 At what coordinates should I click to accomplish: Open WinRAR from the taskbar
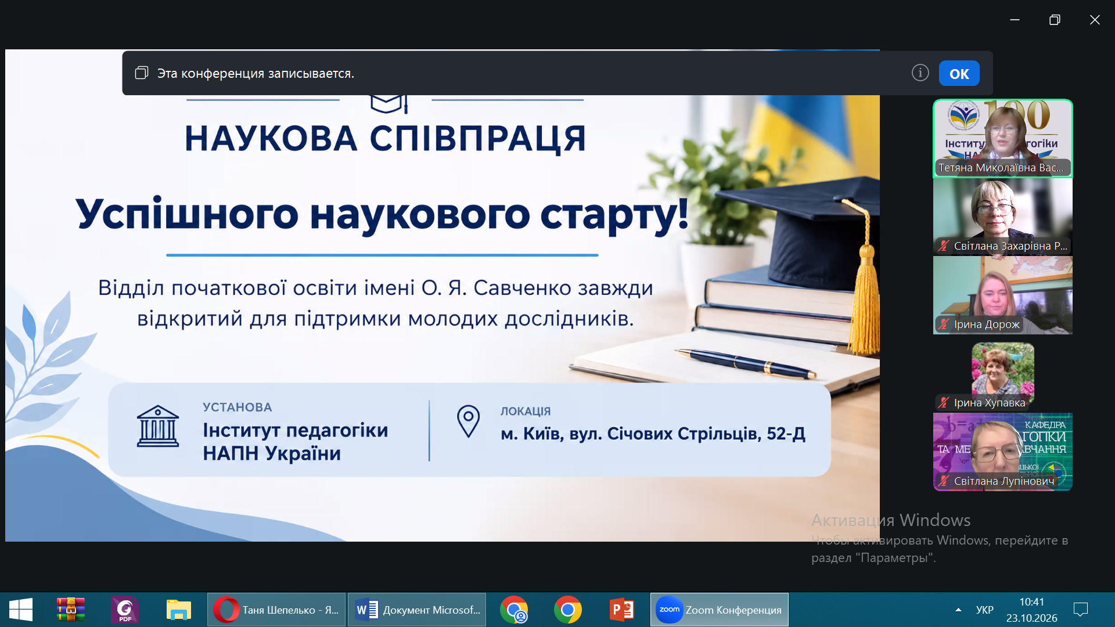click(x=71, y=610)
